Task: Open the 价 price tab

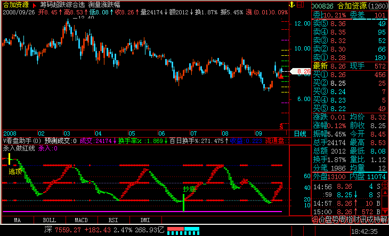Action: [321, 220]
